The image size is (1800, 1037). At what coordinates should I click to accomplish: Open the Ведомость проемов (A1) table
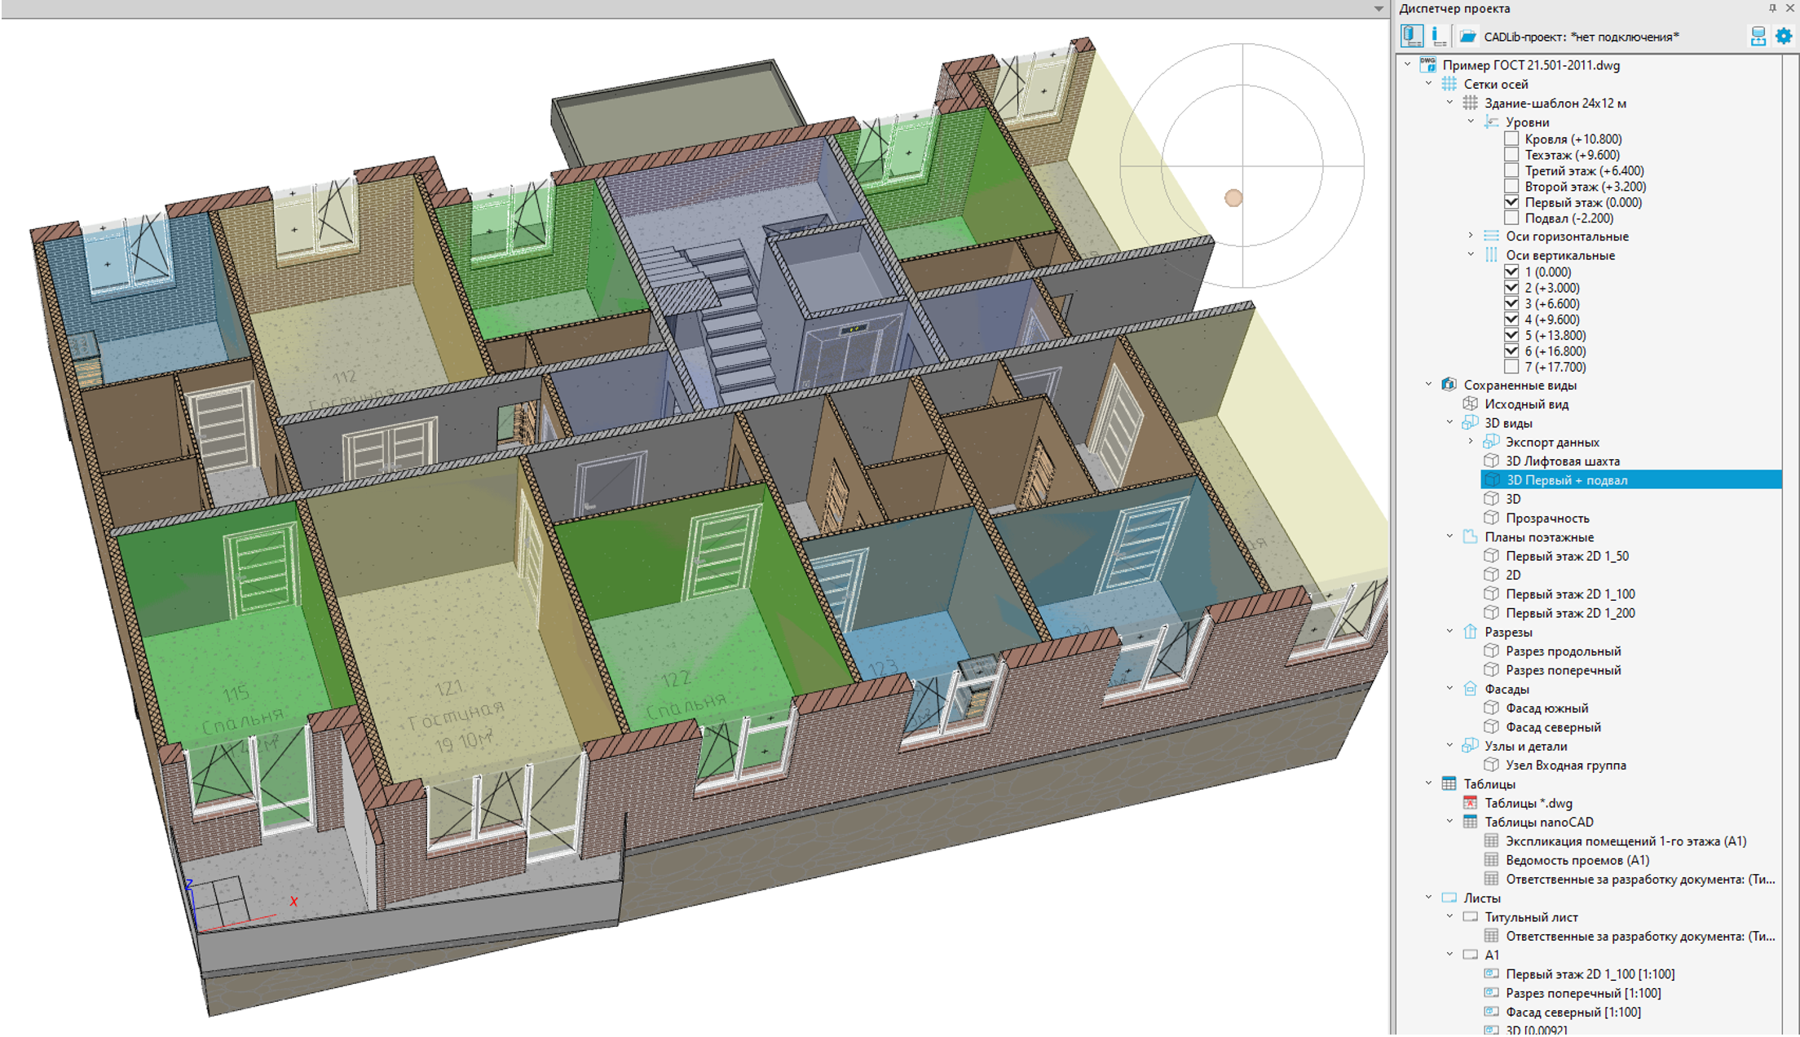coord(1577,860)
